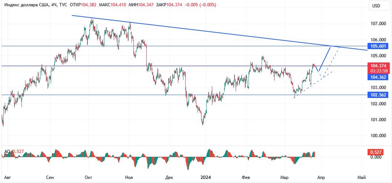The height and width of the screenshot is (183, 392).
Task: Click the Дек label on time axis
Action: click(169, 177)
